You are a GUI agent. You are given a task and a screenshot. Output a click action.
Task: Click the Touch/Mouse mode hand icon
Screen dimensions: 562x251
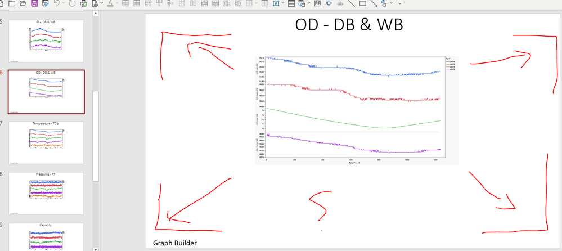384,3
